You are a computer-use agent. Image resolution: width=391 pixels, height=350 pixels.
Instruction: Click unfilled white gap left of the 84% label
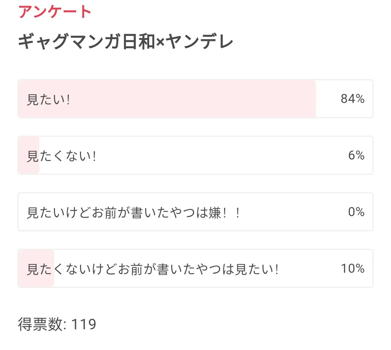click(328, 99)
